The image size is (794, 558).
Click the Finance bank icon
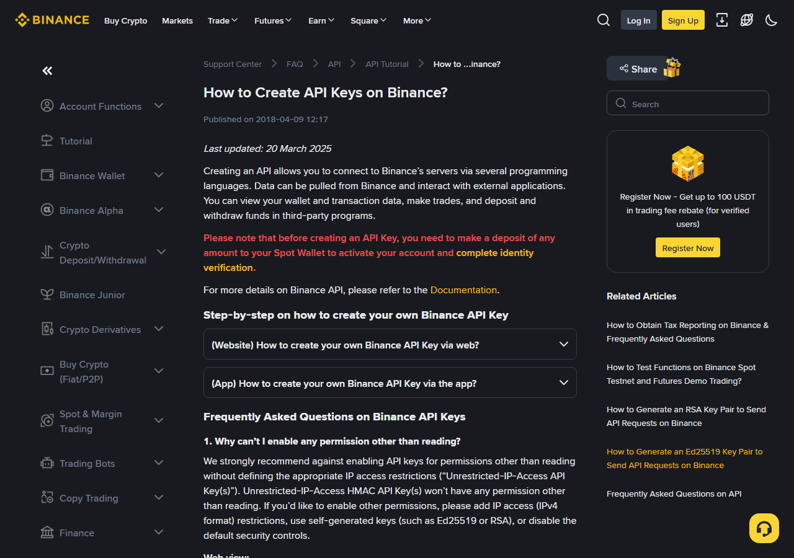(x=47, y=532)
